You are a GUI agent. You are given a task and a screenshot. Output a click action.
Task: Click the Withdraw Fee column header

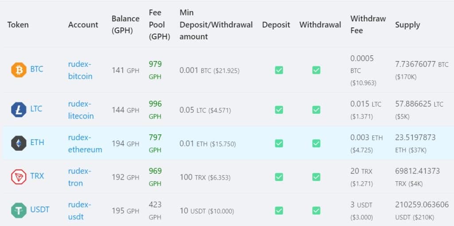coord(368,25)
